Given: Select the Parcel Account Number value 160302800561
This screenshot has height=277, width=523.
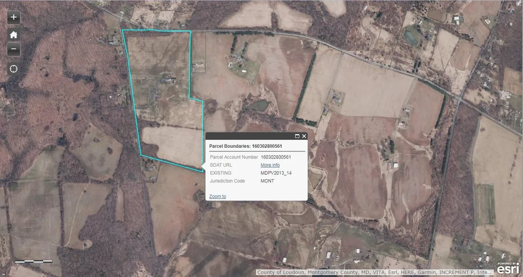Looking at the screenshot, I should click(276, 157).
